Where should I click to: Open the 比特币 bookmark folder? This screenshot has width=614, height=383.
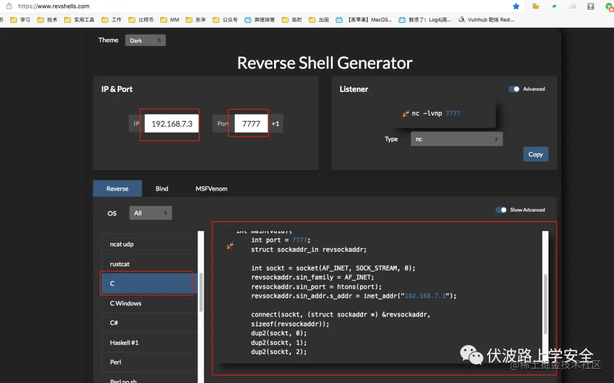click(x=141, y=19)
